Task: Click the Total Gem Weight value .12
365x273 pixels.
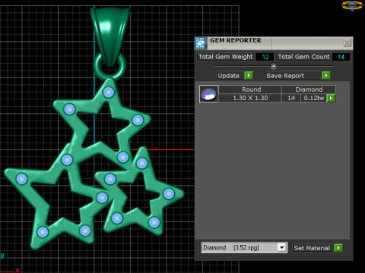Action: click(265, 57)
